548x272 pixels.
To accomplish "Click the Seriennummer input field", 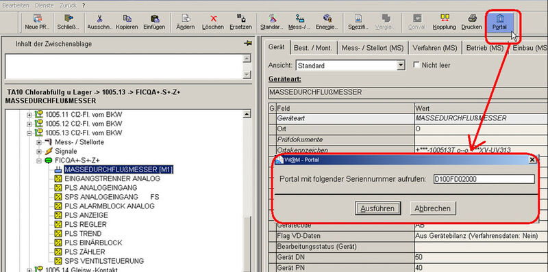I will pyautogui.click(x=484, y=179).
